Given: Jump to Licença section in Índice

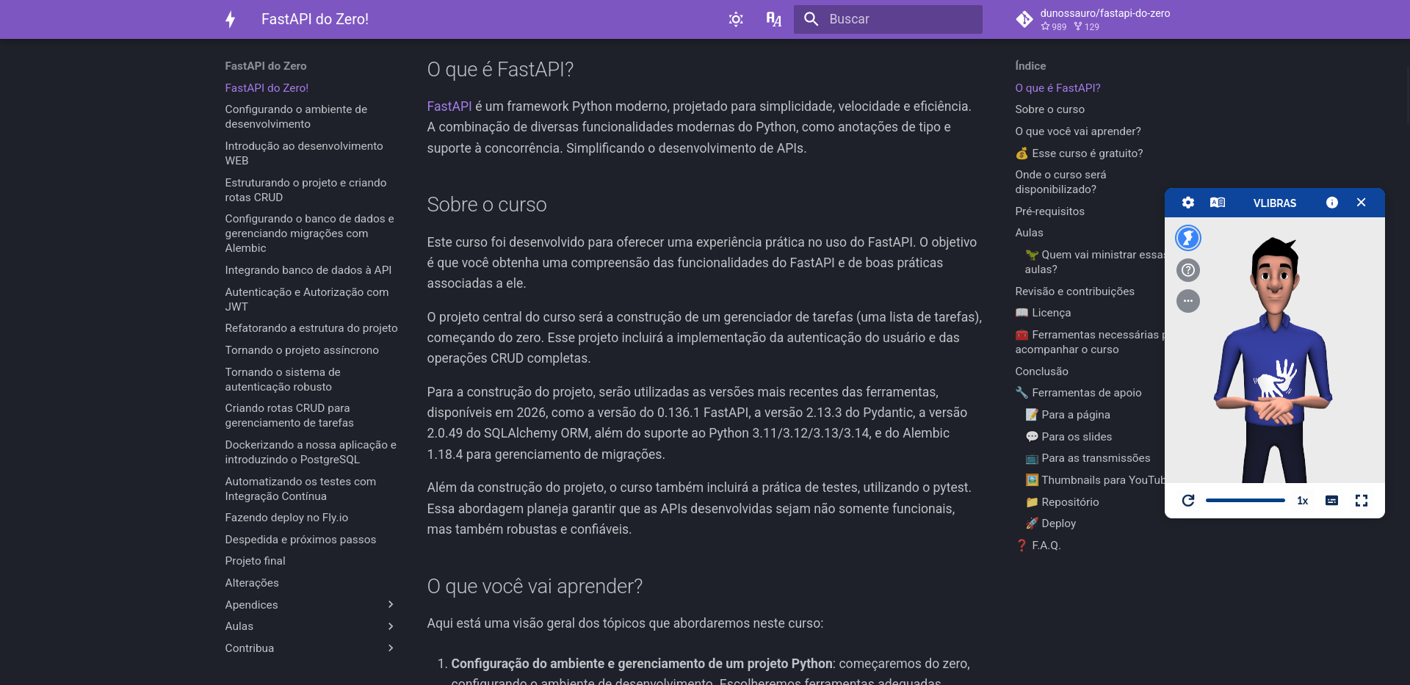Looking at the screenshot, I should pos(1043,313).
